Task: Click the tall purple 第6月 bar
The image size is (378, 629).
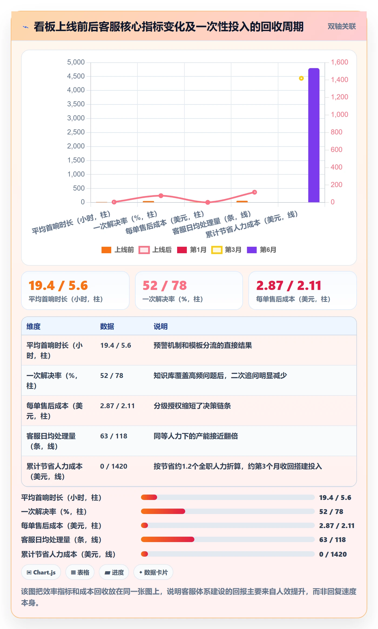Action: click(x=314, y=135)
